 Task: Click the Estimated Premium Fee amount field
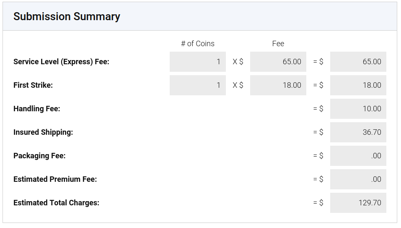(x=358, y=179)
